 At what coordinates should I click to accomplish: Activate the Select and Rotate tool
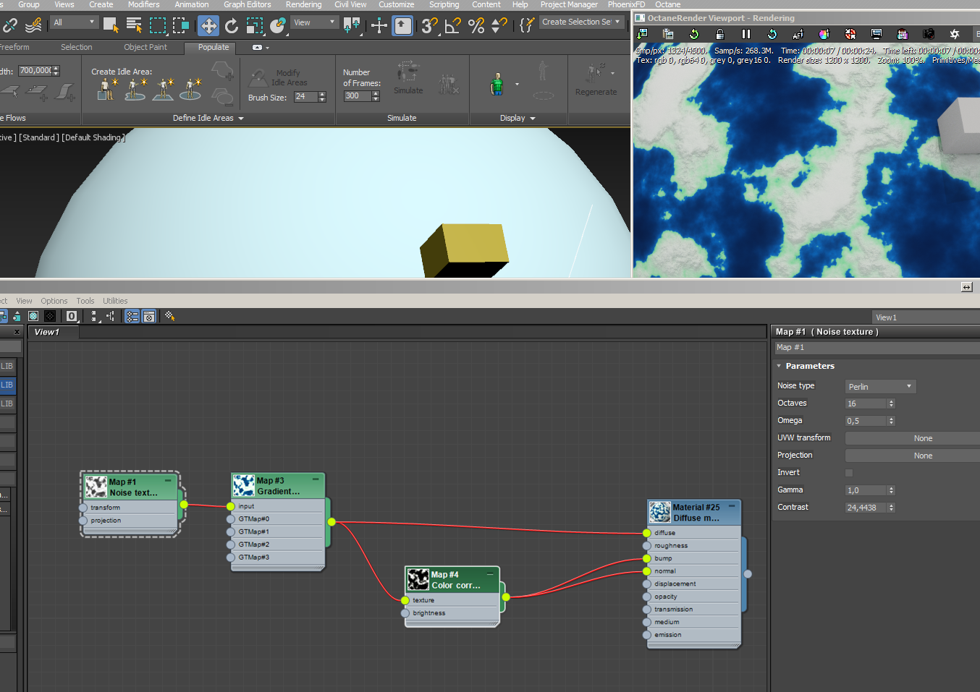[232, 25]
